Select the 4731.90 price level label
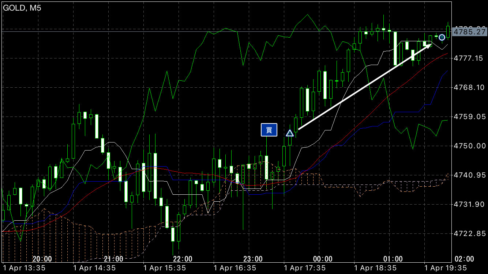Image resolution: width=488 pixels, height=274 pixels. click(x=469, y=204)
